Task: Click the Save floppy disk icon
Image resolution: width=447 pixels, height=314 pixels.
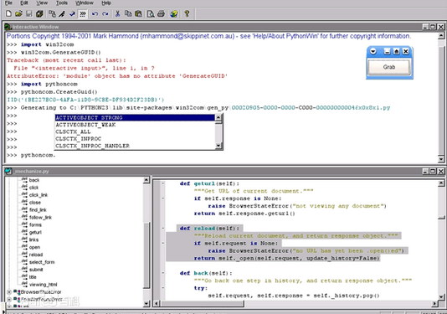Action: pyautogui.click(x=29, y=13)
